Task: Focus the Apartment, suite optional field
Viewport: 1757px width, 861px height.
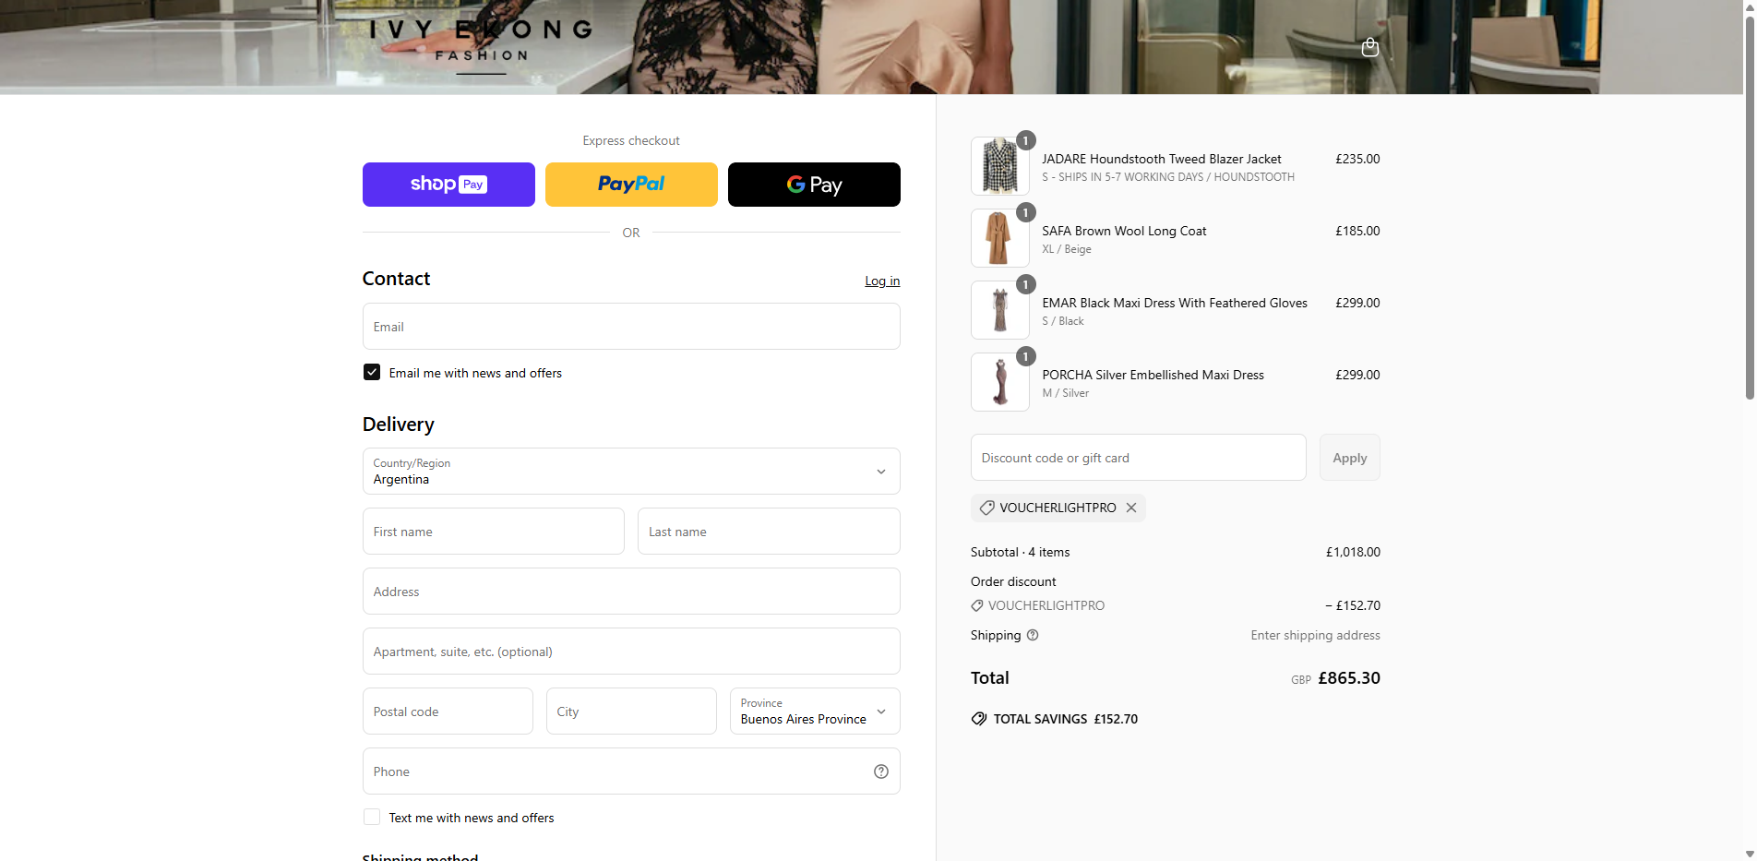Action: point(631,652)
